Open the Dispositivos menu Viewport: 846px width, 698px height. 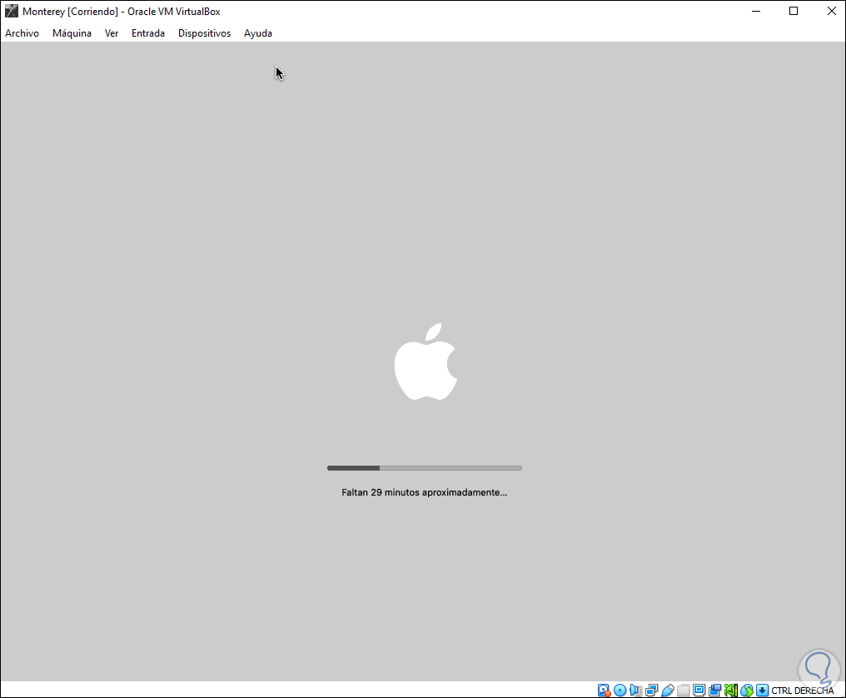(x=204, y=33)
